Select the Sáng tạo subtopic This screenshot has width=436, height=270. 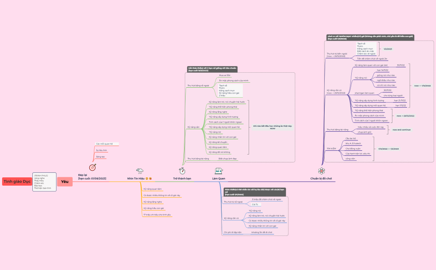[100, 157]
